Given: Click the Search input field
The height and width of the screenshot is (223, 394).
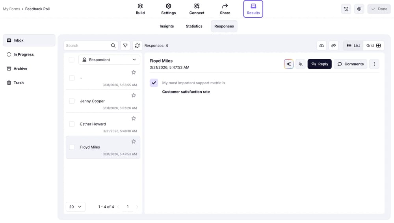Looking at the screenshot, I should (x=87, y=46).
